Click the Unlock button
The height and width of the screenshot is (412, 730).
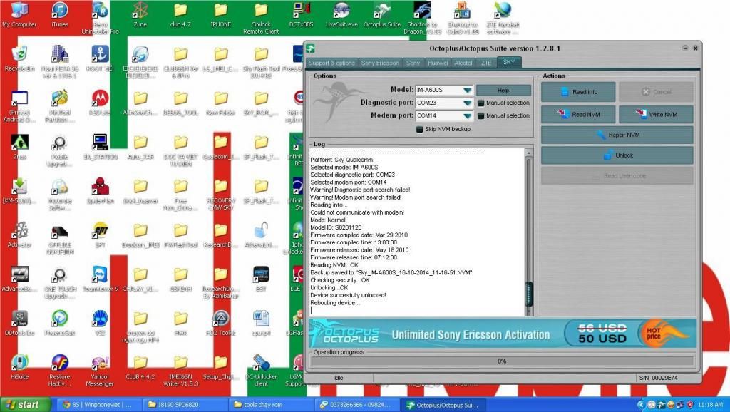point(617,155)
